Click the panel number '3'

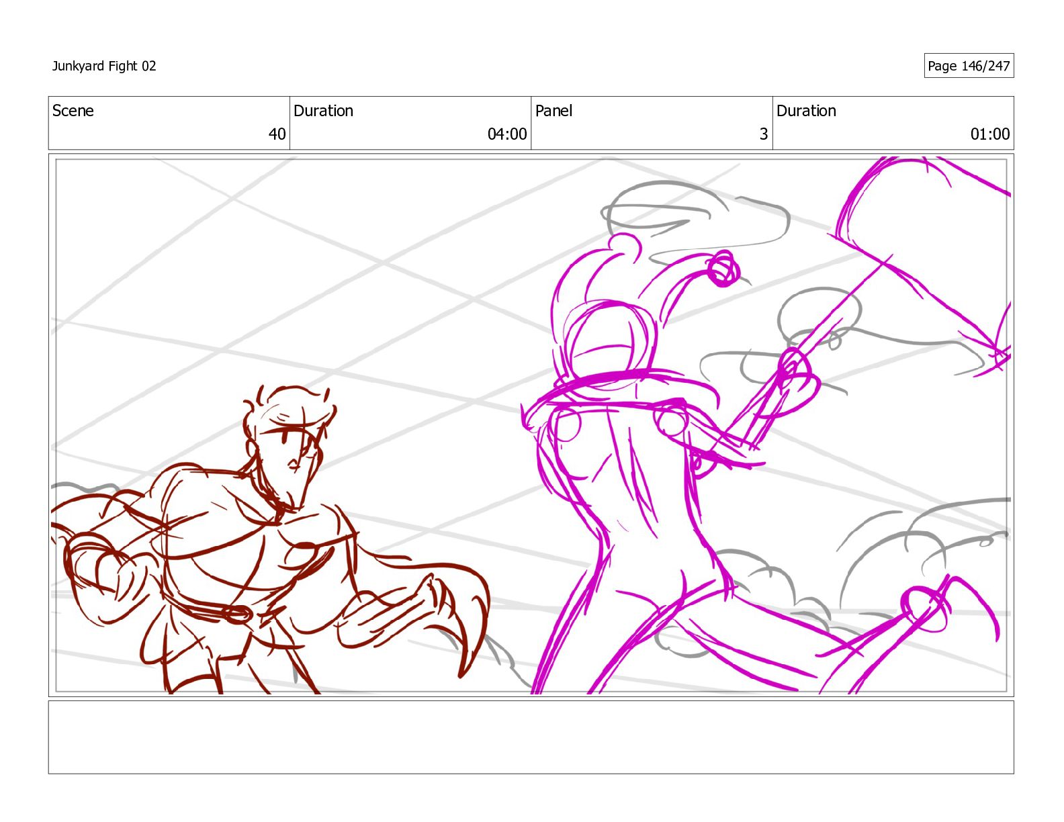point(763,134)
